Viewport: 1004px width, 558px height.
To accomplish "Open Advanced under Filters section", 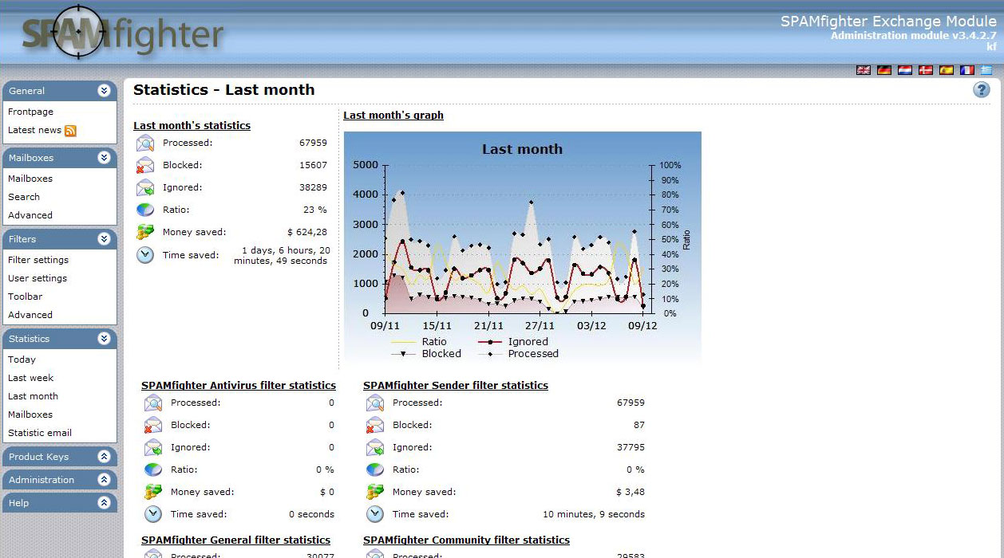I will 30,315.
